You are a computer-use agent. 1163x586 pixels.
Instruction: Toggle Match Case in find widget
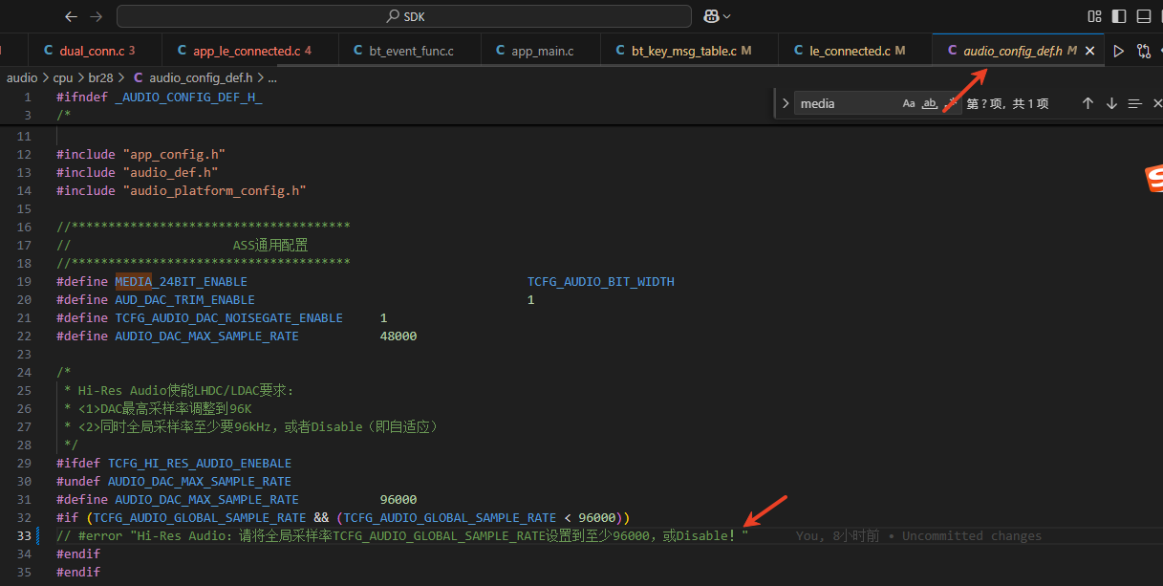pos(909,103)
